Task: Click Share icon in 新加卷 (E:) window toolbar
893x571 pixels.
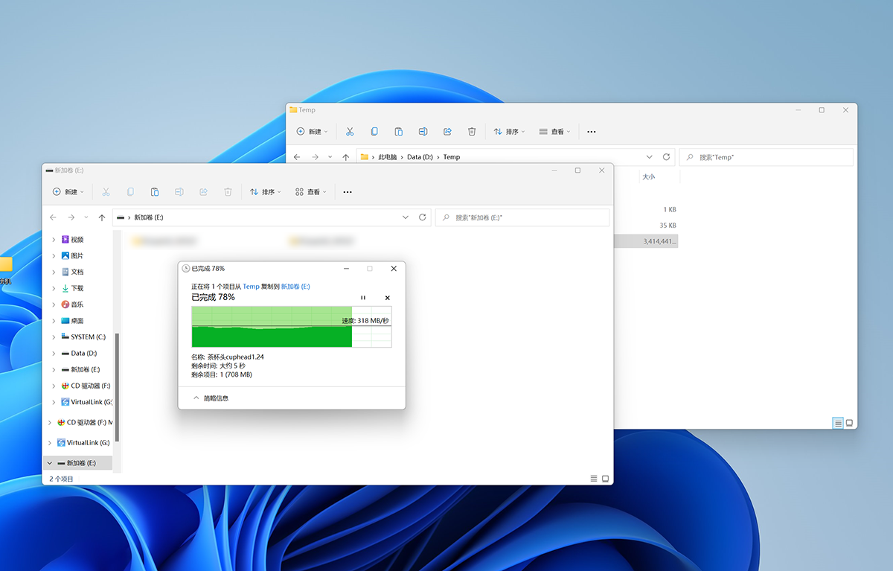Action: coord(203,192)
